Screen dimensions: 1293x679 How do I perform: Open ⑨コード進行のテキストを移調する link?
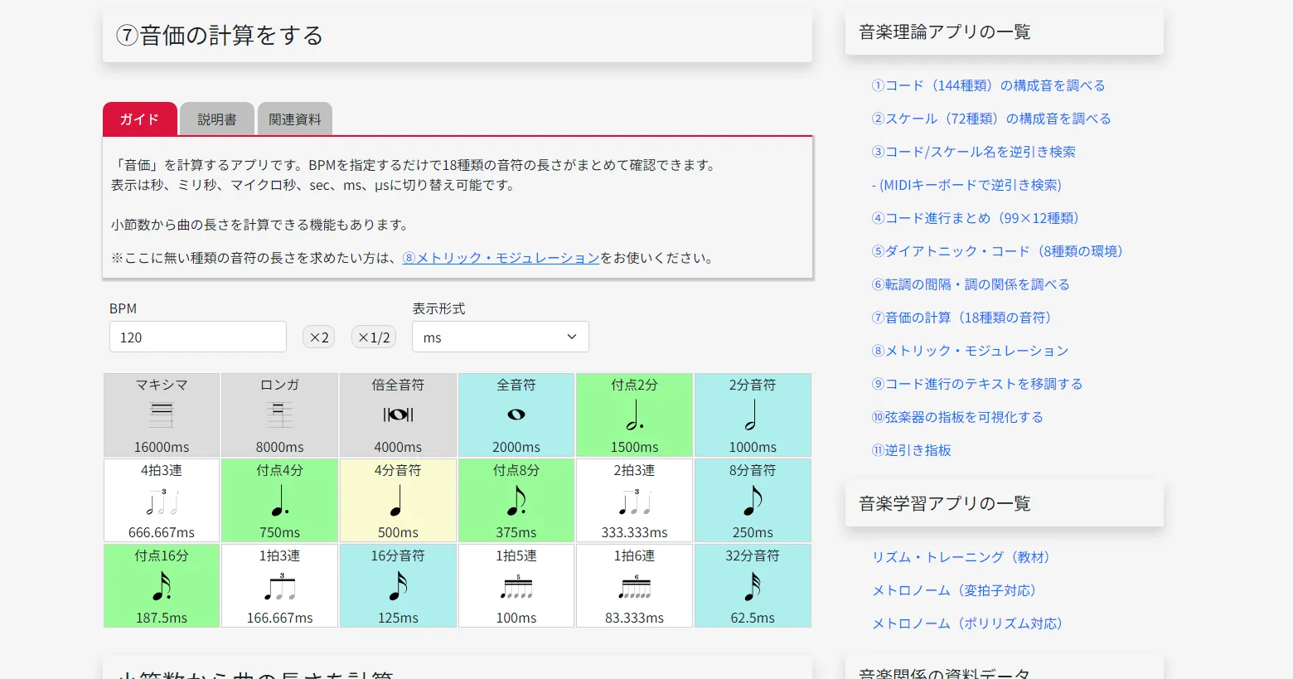(977, 384)
